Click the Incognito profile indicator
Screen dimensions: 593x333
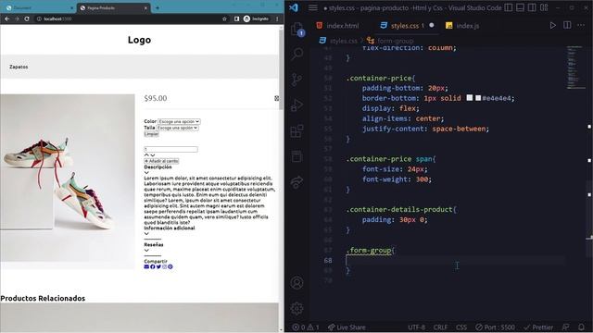tap(257, 18)
